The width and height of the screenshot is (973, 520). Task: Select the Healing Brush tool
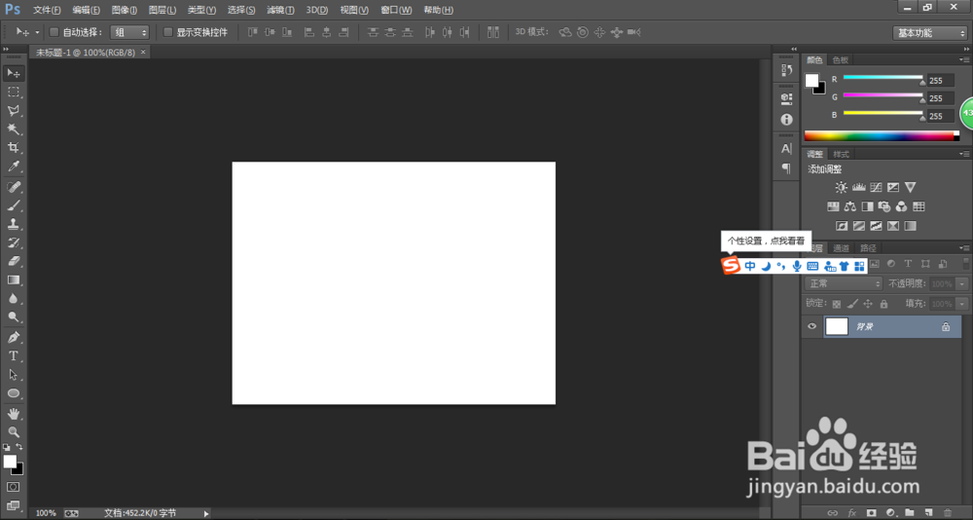tap(13, 187)
